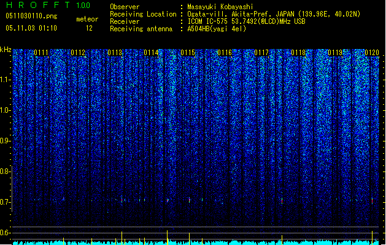
Task: Click time marker 0114
Action: tap(151, 53)
